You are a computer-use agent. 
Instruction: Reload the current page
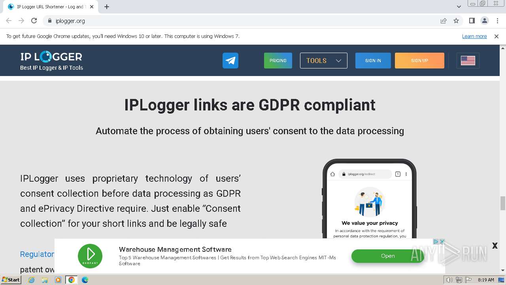point(34,21)
